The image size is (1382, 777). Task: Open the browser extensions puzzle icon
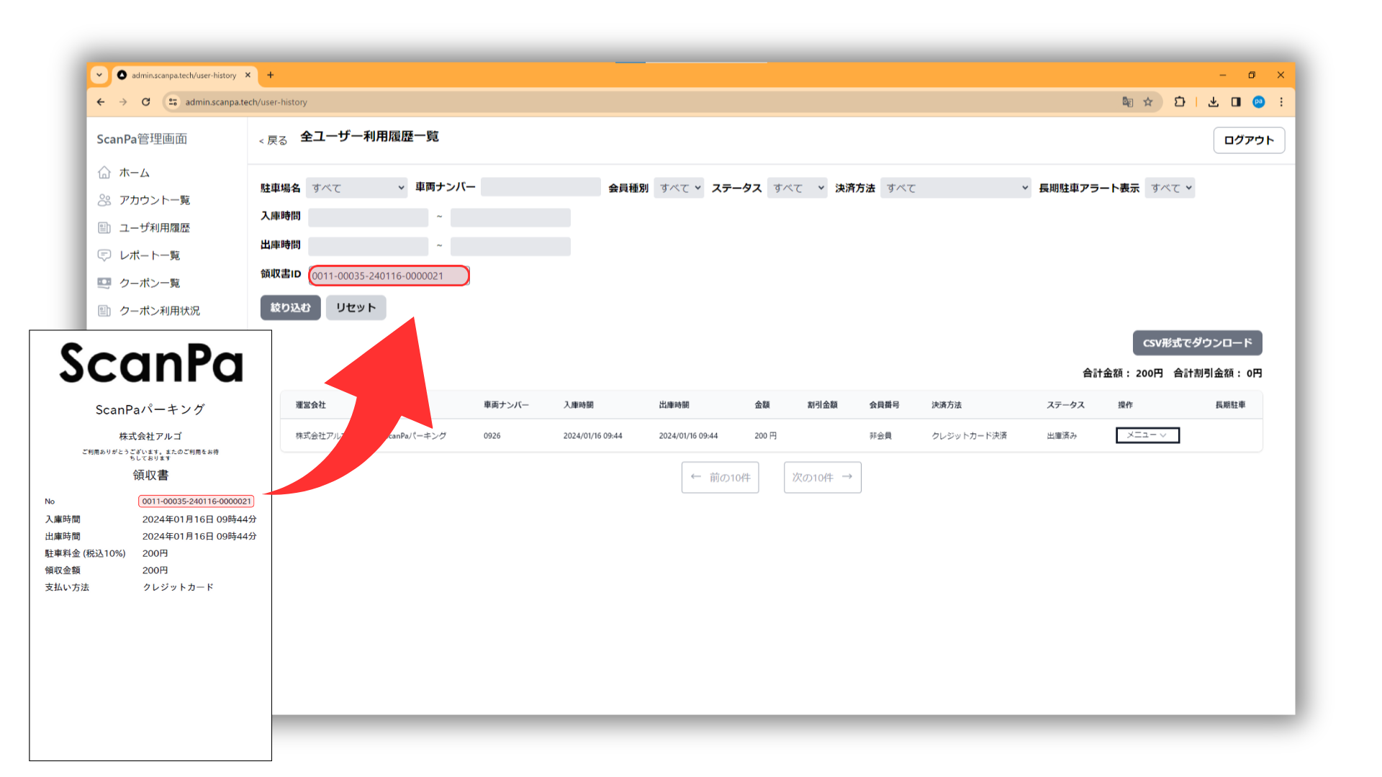tap(1179, 102)
